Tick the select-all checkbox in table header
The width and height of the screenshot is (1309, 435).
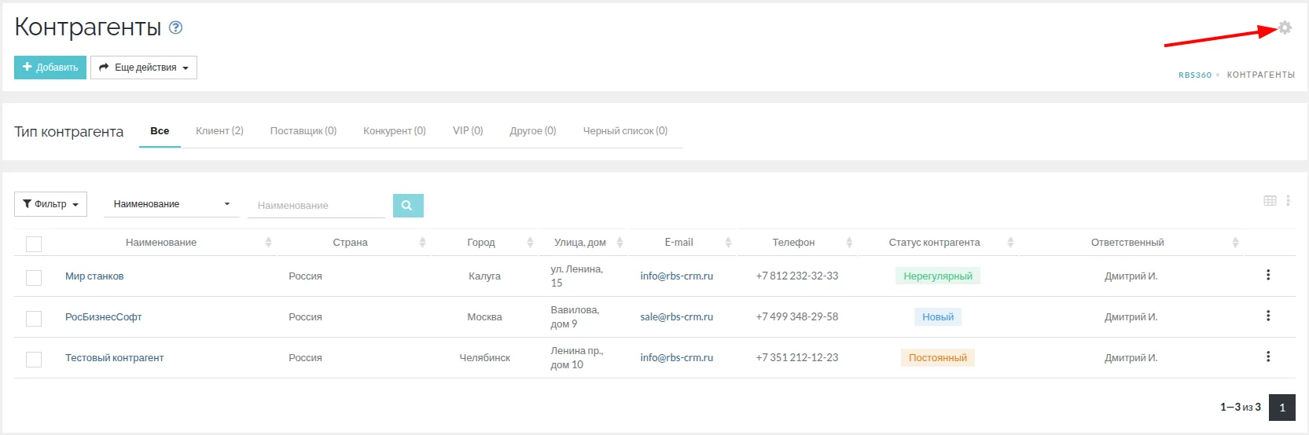[x=34, y=244]
